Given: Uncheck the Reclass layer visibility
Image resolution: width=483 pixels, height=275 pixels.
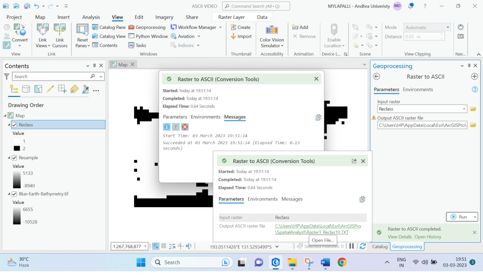Looking at the screenshot, I should coord(14,125).
